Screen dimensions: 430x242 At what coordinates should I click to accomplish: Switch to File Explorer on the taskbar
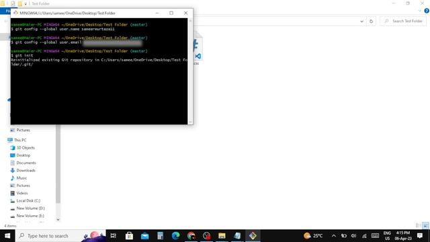pos(222,236)
